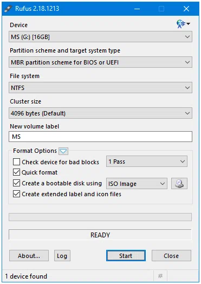Open the ISO Image boot type dropdown
This screenshot has height=284, width=201.
[x=137, y=184]
